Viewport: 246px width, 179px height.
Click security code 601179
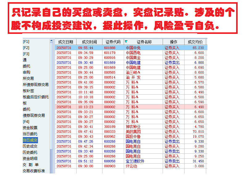pos(110,53)
